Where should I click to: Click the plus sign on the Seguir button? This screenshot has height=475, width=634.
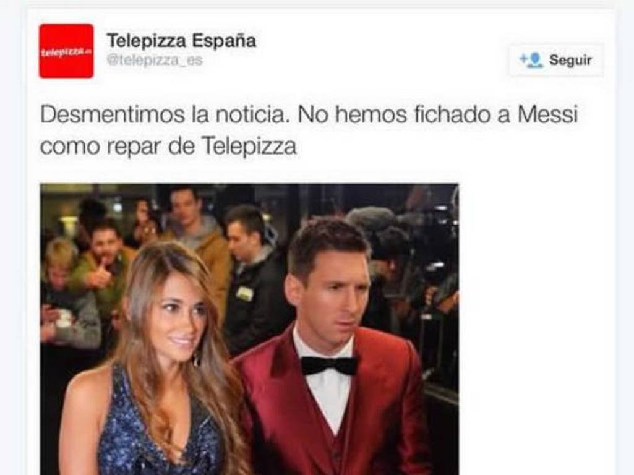click(523, 59)
